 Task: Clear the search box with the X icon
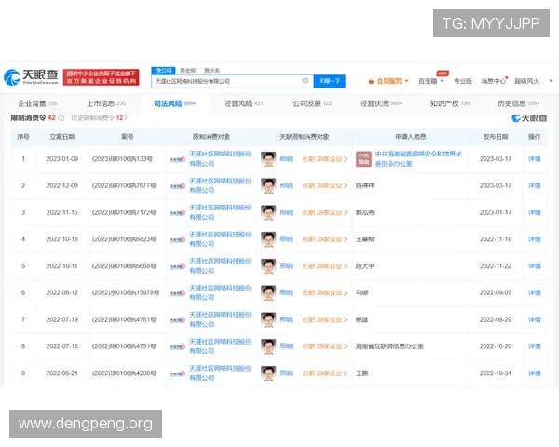click(x=306, y=81)
